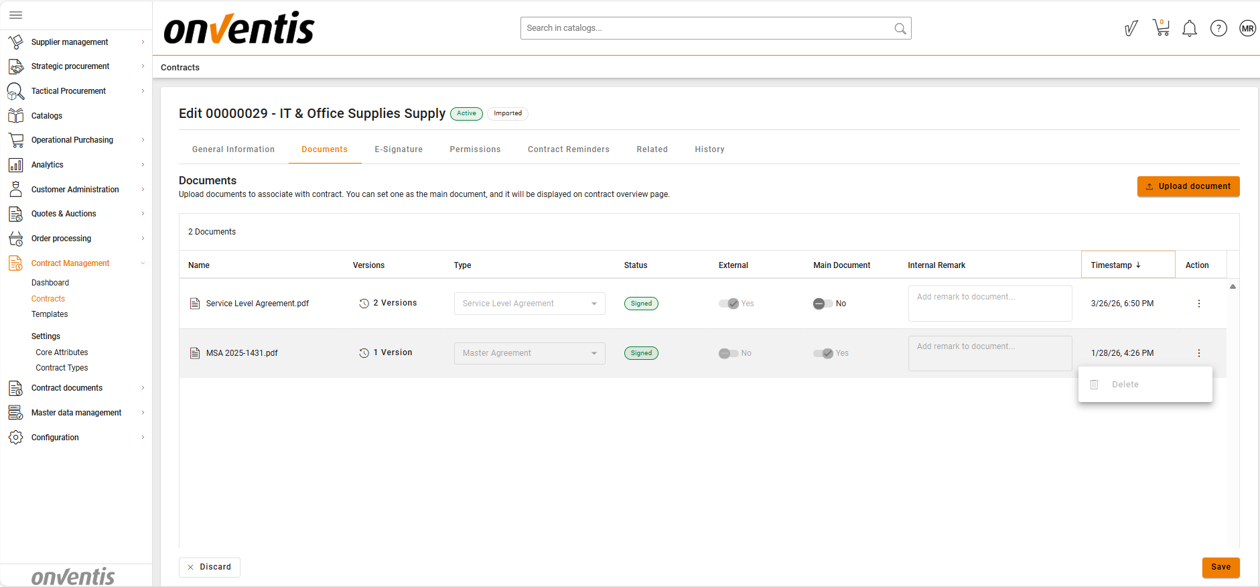Open the Master Agreement type dropdown
Screen dimensions: 1260x587
(x=529, y=353)
